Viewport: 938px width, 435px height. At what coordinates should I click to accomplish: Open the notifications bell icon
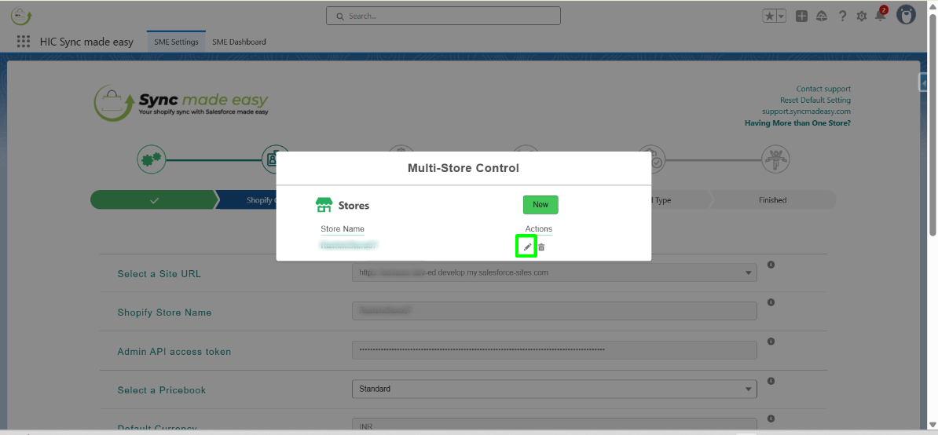click(x=881, y=16)
